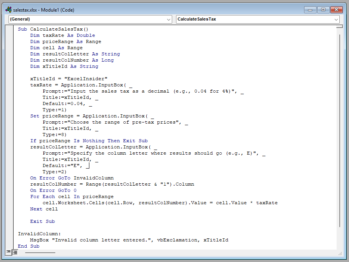Click the vertical scrollbar up arrow

pyautogui.click(x=340, y=26)
